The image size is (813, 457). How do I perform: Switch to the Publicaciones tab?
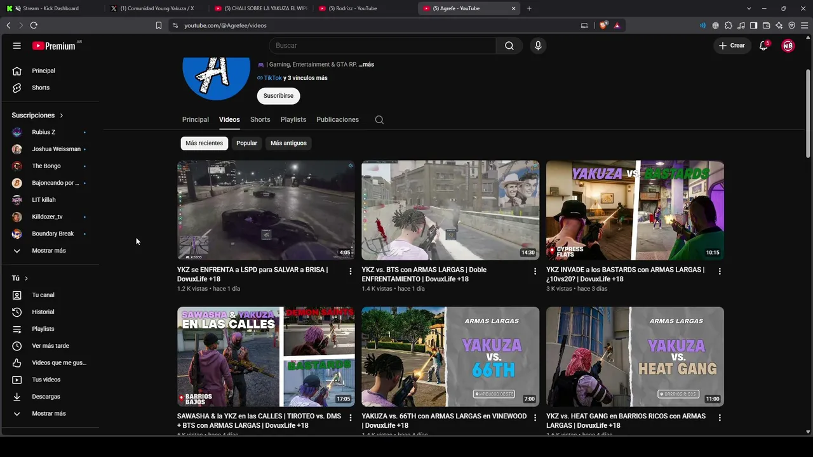click(x=338, y=120)
